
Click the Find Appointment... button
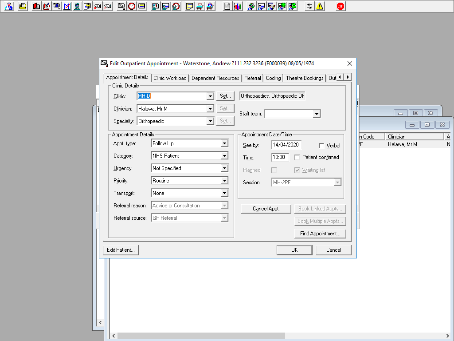[320, 234]
